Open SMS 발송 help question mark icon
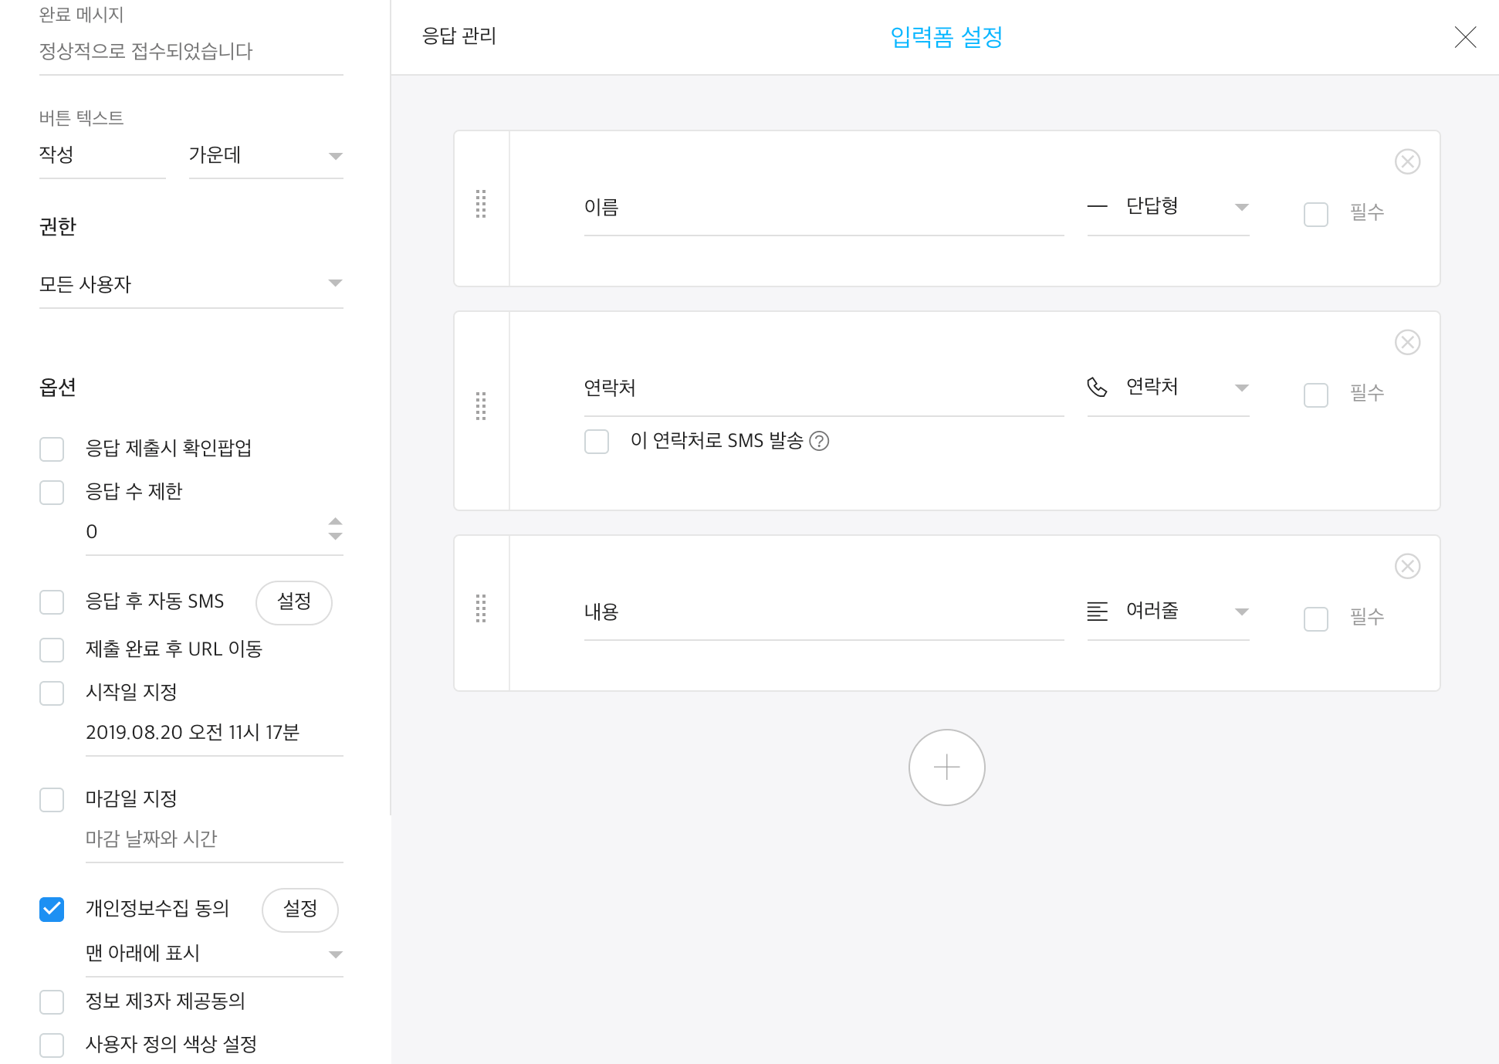 pos(819,441)
